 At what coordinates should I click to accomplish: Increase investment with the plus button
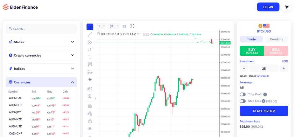click(x=284, y=68)
